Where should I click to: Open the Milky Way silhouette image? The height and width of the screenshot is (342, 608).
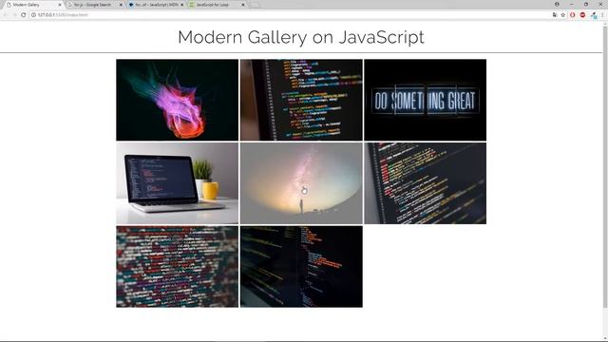[301, 183]
